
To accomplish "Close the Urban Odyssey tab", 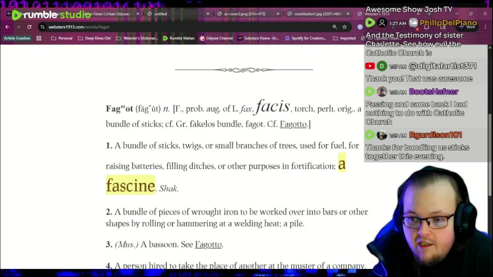I will (x=138, y=14).
